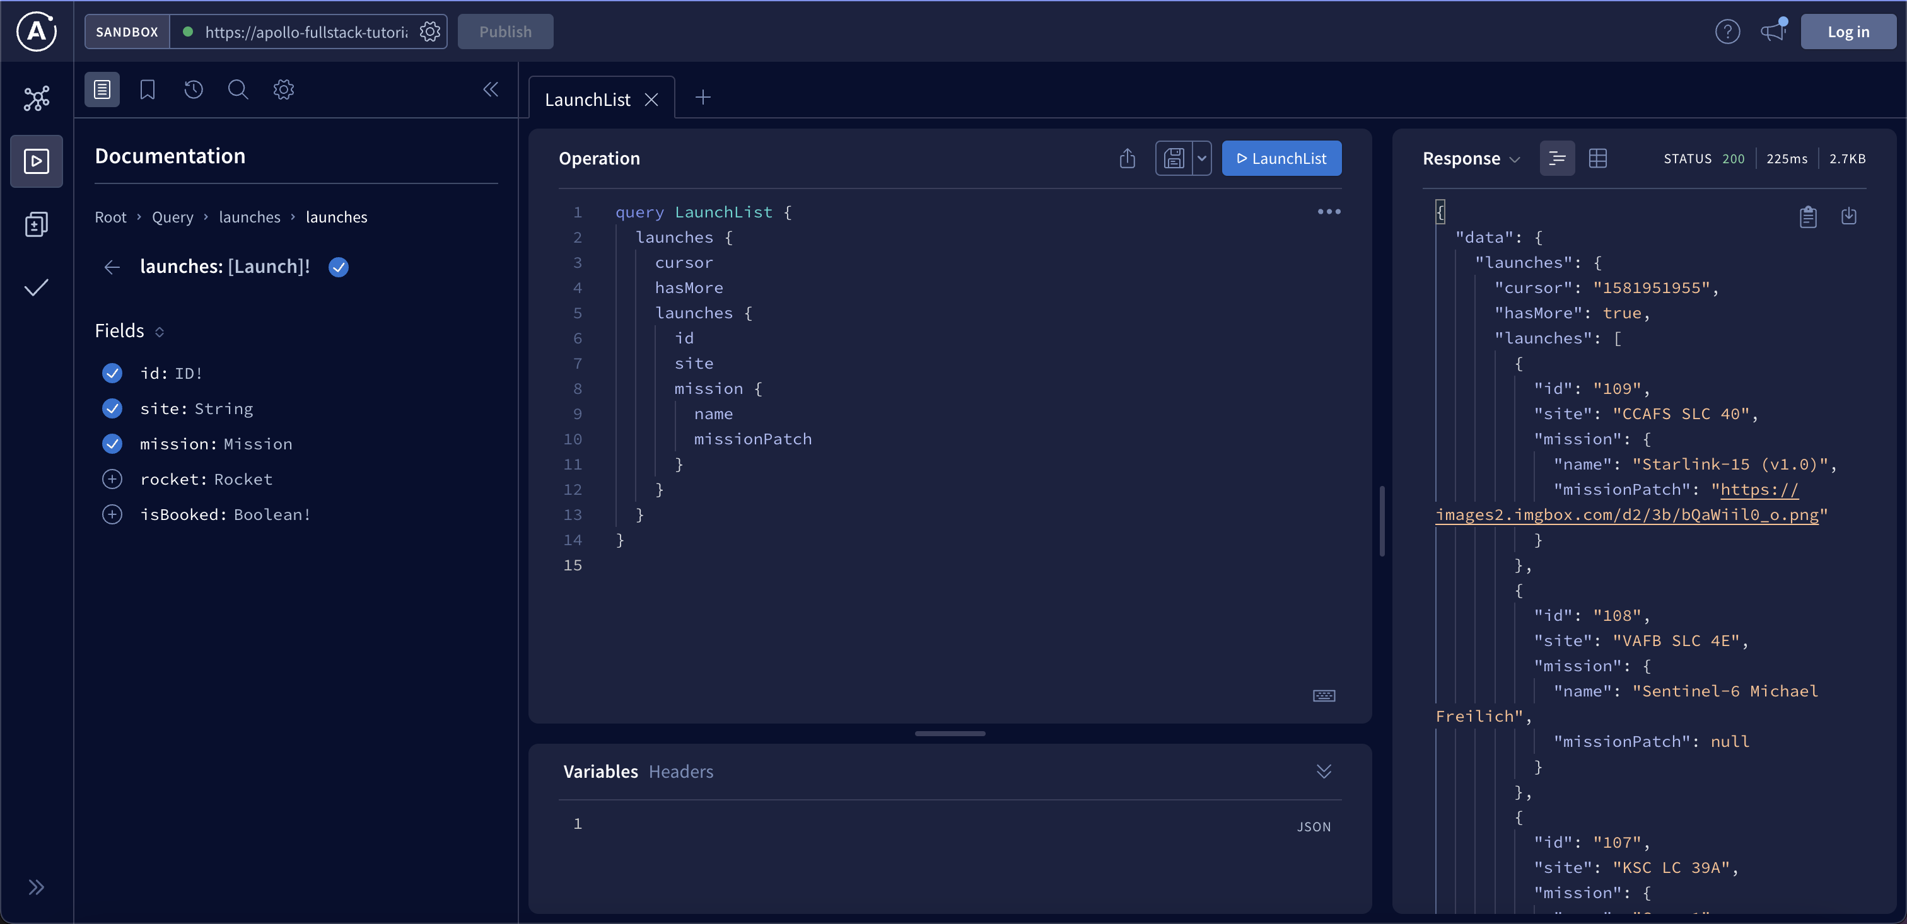Select the Documentation panel icon
The width and height of the screenshot is (1907, 924).
[102, 90]
